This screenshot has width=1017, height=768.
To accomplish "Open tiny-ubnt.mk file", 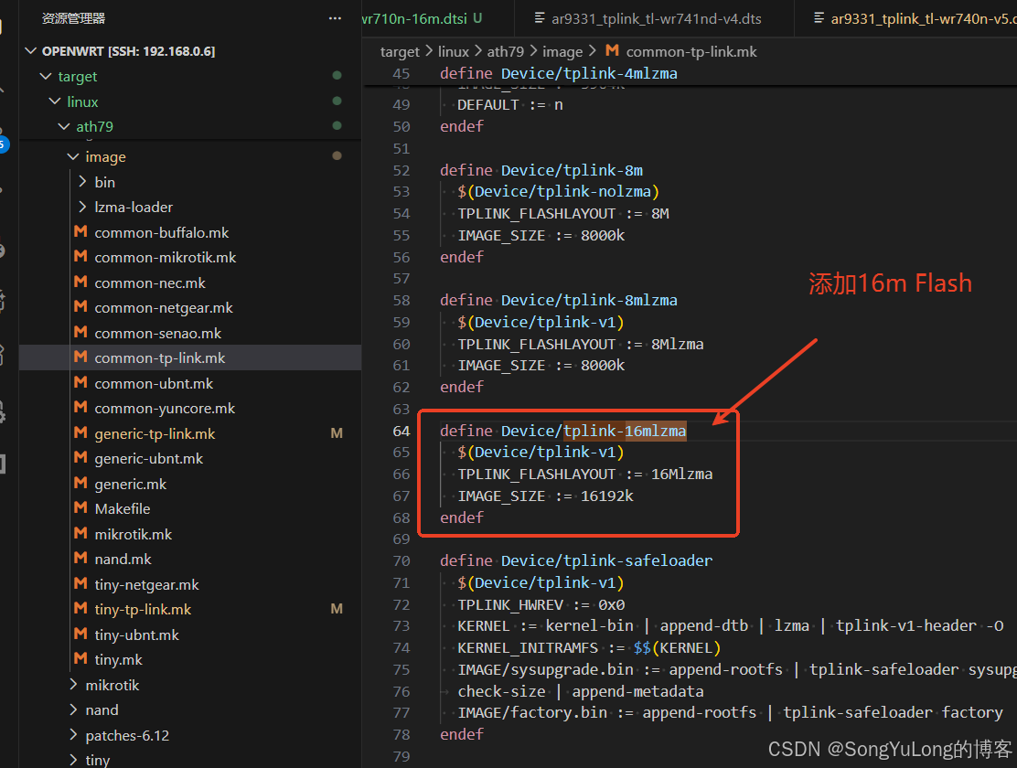I will (x=136, y=635).
